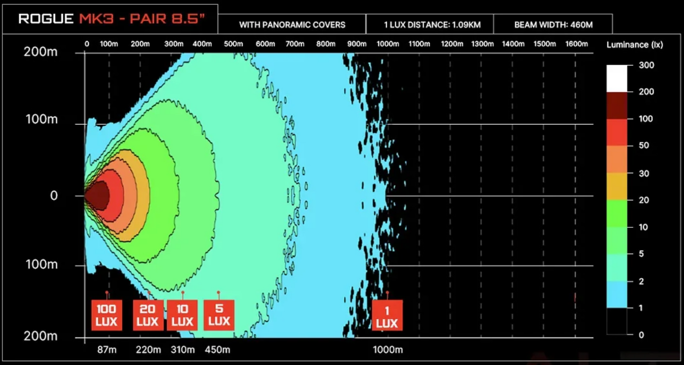Click the 1 LUX DISTANCE: 1.09KM box
This screenshot has width=684, height=365.
[429, 24]
